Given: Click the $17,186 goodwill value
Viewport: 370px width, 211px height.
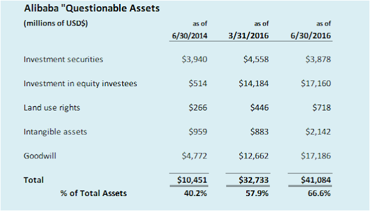Looking at the screenshot, I should coord(316,156).
